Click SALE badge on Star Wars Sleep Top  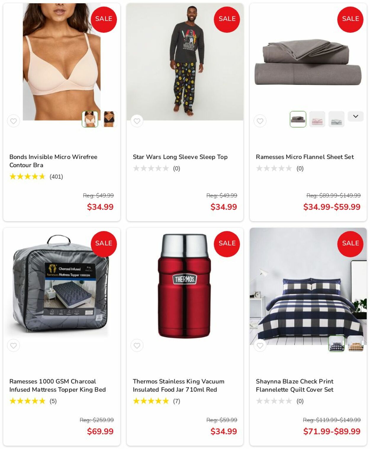click(227, 19)
